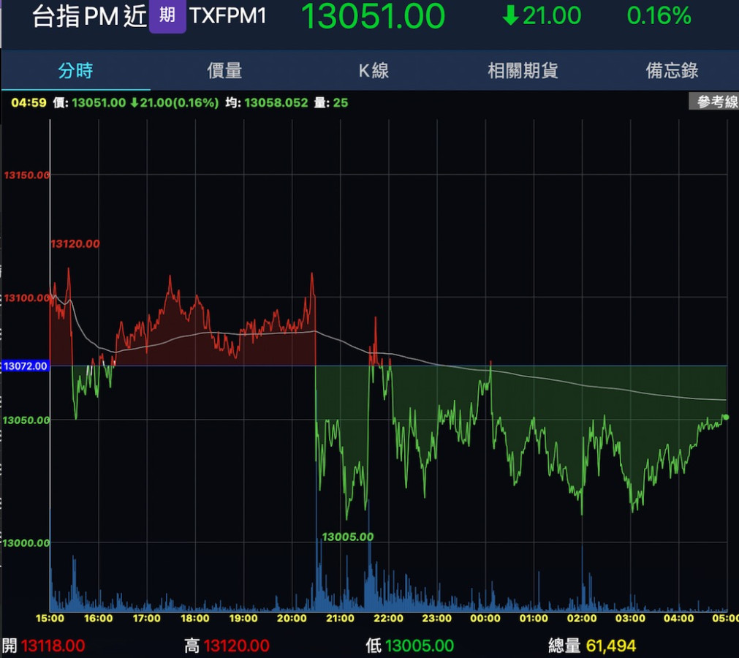Click the TXFPM1 symbol code
Screen dimensions: 739x658
point(228,16)
